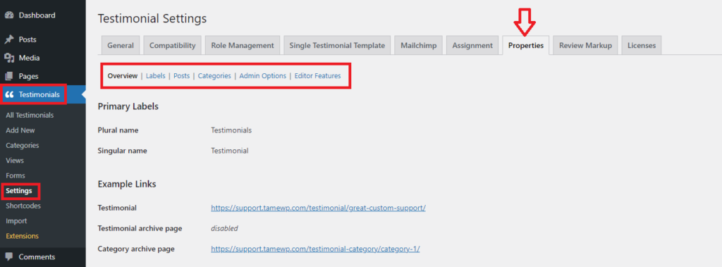Viewport: 722px width, 267px height.
Task: Click the Dashboard gauge icon
Action: click(9, 15)
